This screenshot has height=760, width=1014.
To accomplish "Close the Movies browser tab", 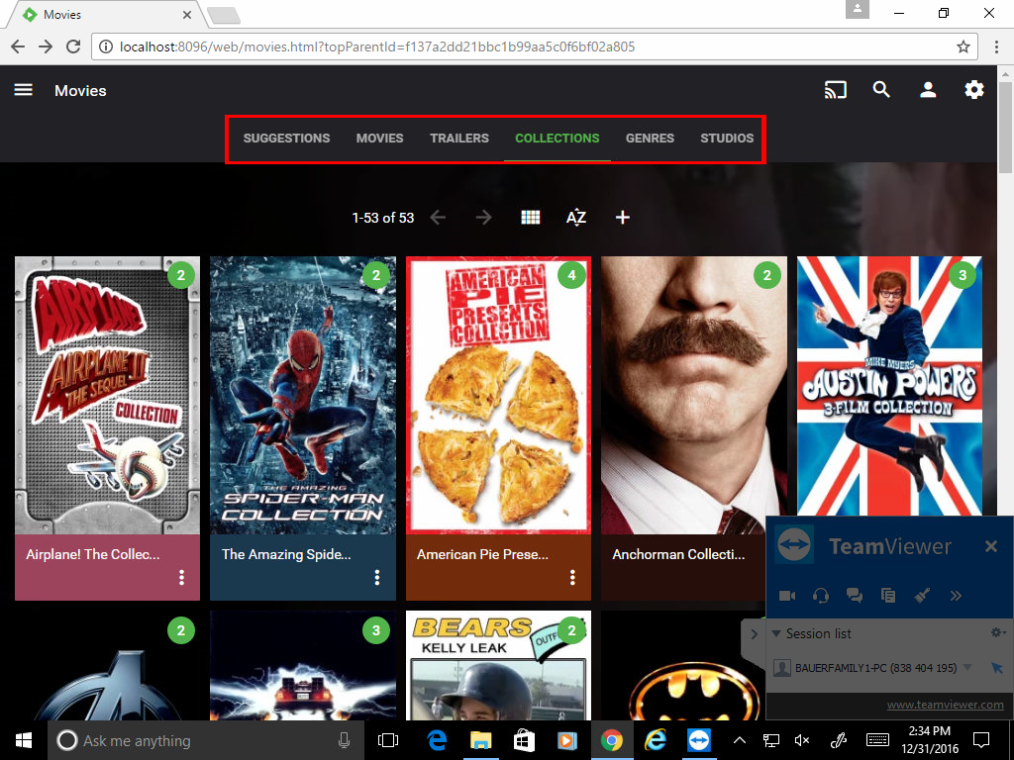I will coord(187,14).
